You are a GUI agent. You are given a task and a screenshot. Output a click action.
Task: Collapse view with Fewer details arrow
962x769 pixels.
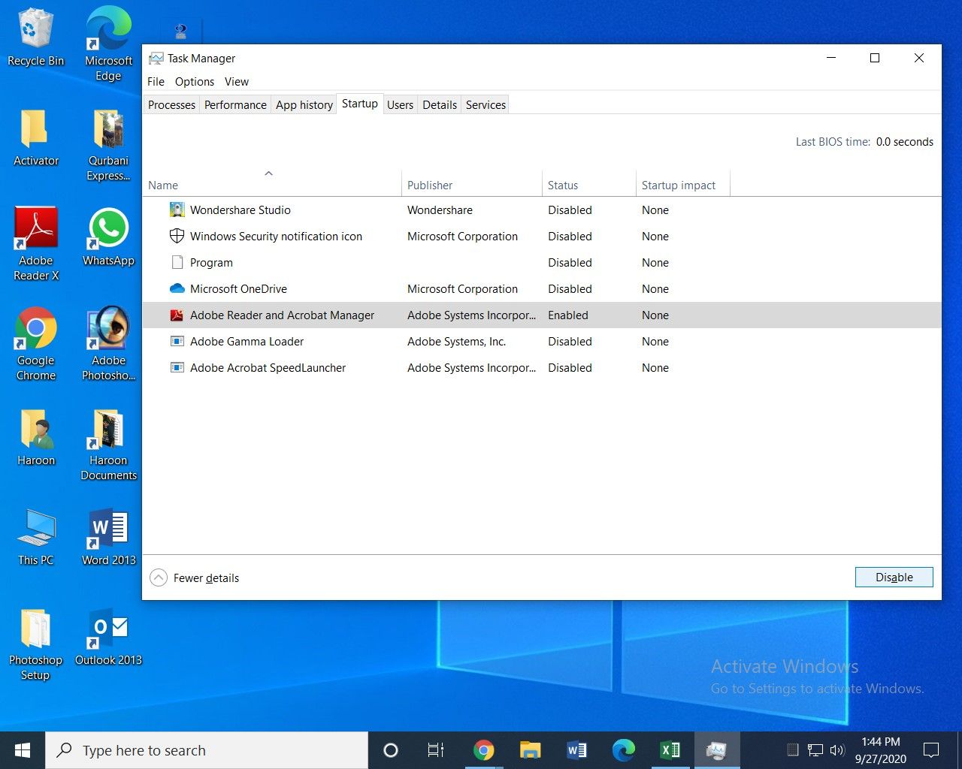point(159,578)
